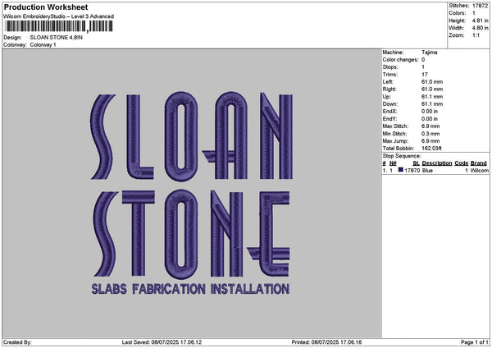The width and height of the screenshot is (492, 348).
Task: Click the 'Brand' column header
Action: point(479,163)
